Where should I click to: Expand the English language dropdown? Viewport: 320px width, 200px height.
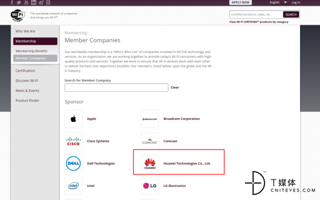pos(277,2)
